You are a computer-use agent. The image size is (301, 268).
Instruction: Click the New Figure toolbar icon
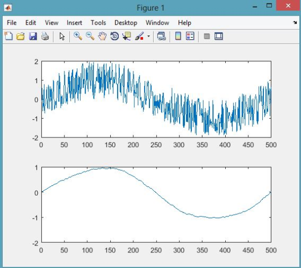[9, 36]
